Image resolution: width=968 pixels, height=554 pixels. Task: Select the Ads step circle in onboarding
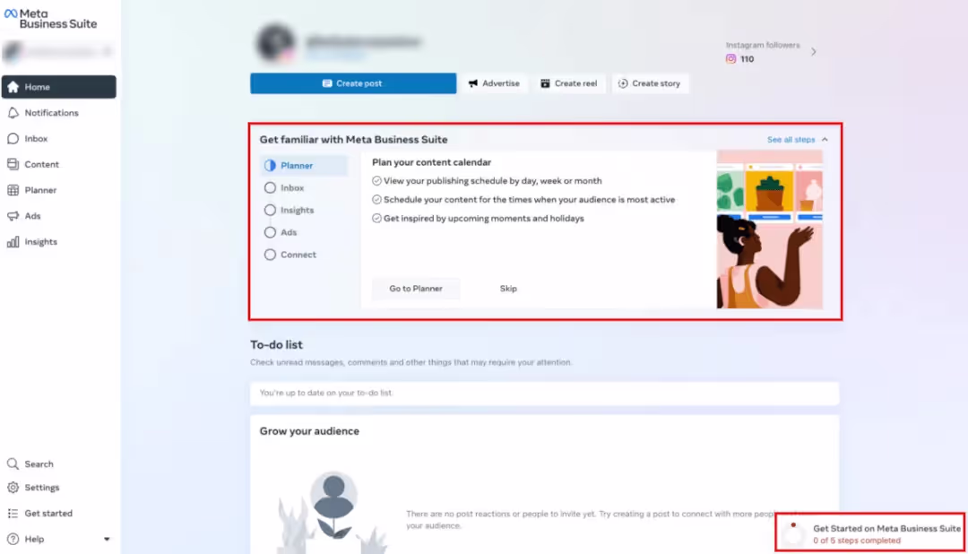pyautogui.click(x=270, y=232)
